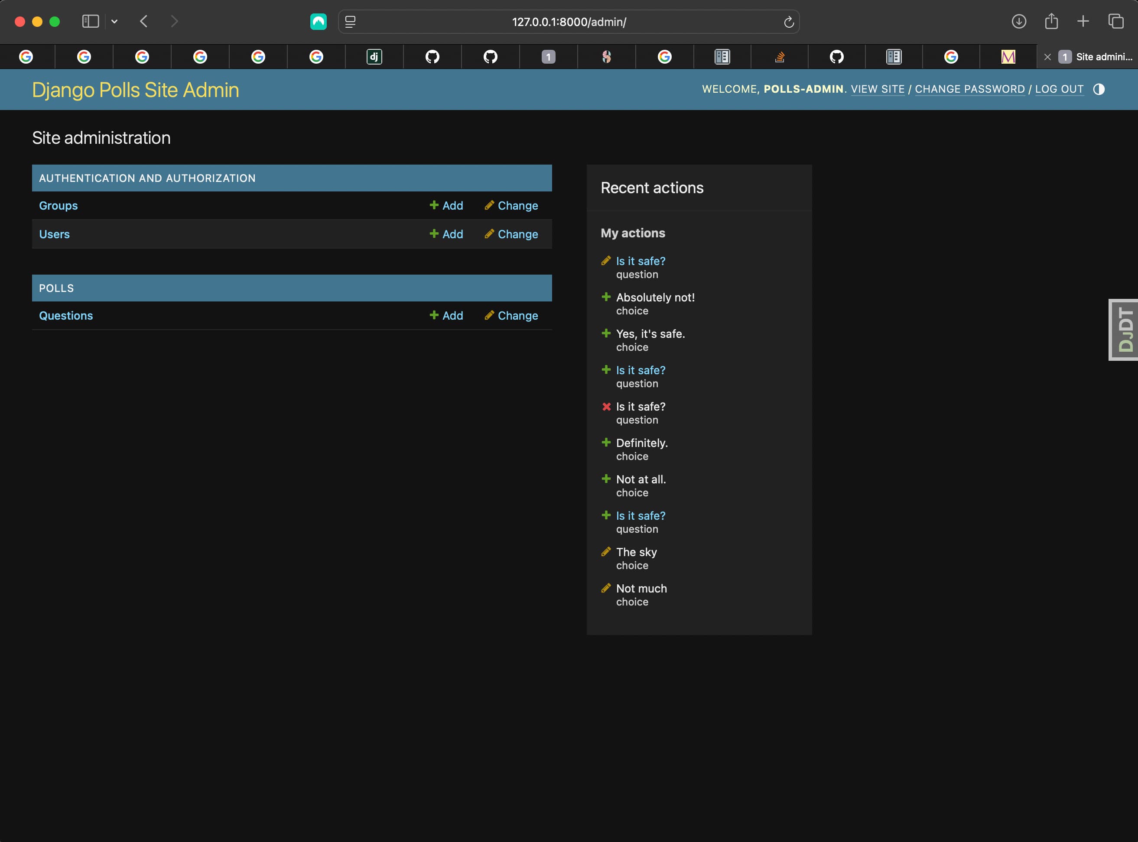Expand the tab group dropdown chevron
This screenshot has width=1138, height=842.
[114, 21]
